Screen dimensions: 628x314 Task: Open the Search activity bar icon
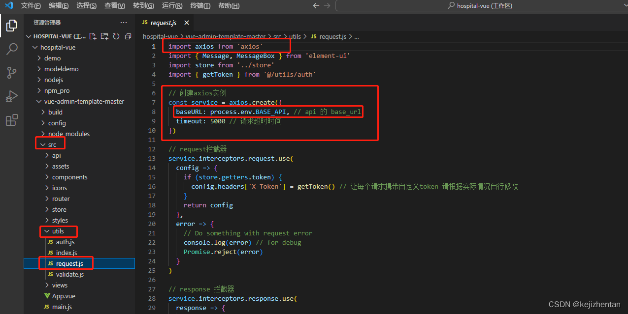point(12,49)
